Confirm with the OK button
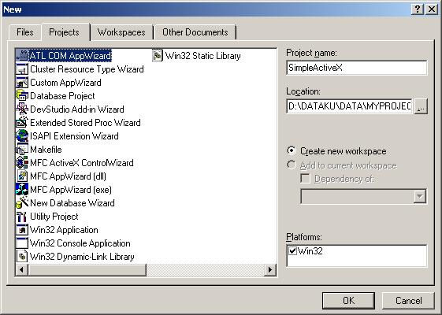442x315 pixels. click(348, 300)
